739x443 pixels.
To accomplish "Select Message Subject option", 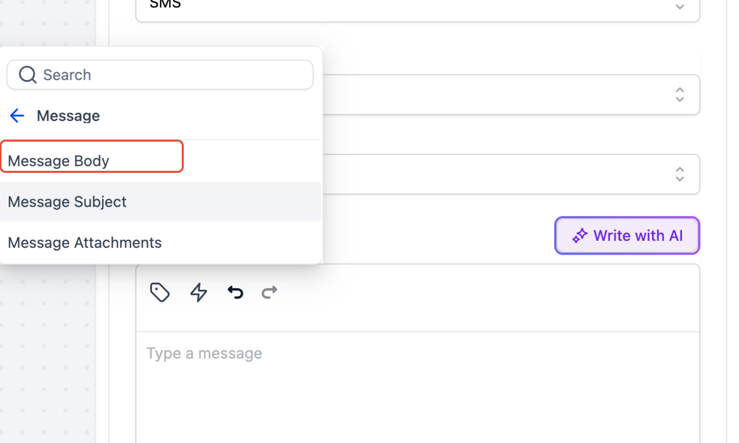I will tap(161, 202).
